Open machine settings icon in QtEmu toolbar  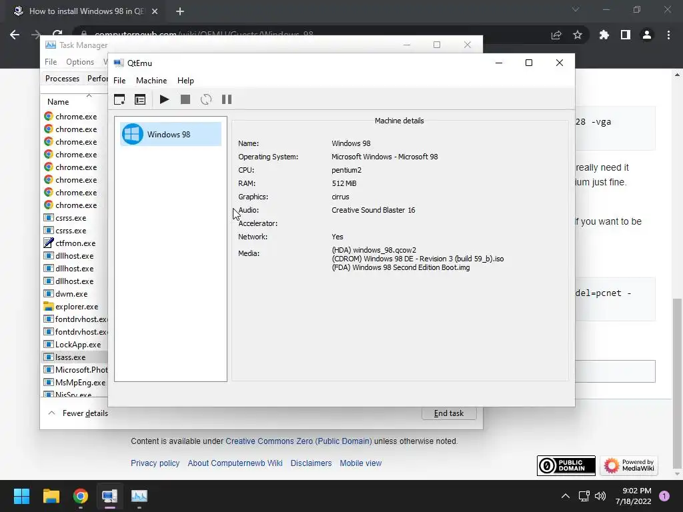pyautogui.click(x=140, y=99)
